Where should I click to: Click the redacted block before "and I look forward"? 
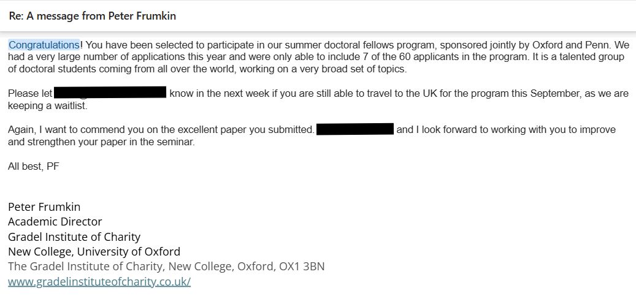click(354, 130)
